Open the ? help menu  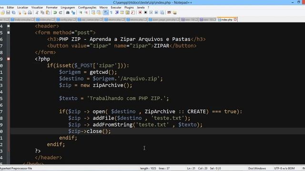(148, 8)
